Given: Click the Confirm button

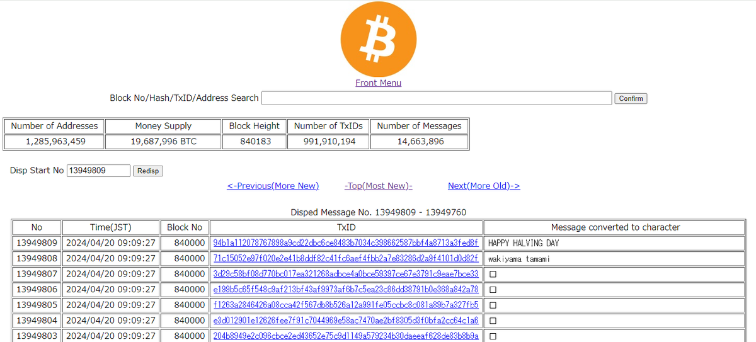Looking at the screenshot, I should click(x=631, y=98).
